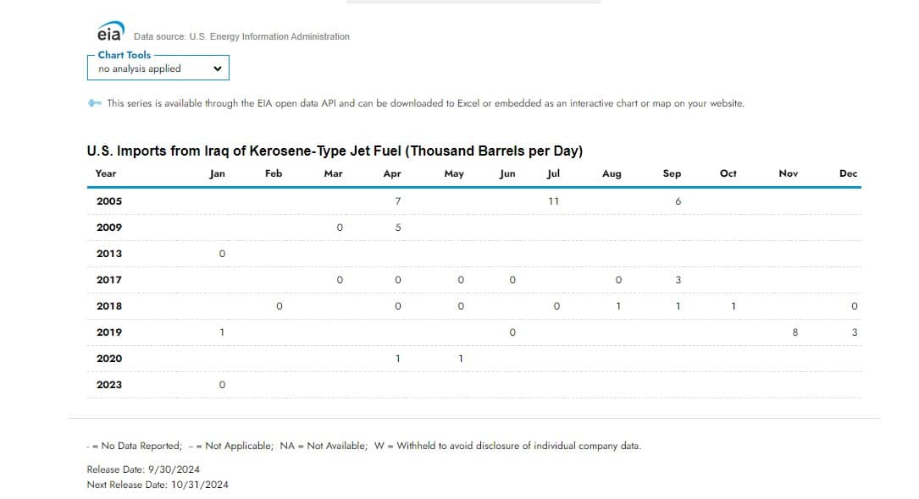919x499 pixels.
Task: Click the Oct column header
Action: click(x=728, y=173)
